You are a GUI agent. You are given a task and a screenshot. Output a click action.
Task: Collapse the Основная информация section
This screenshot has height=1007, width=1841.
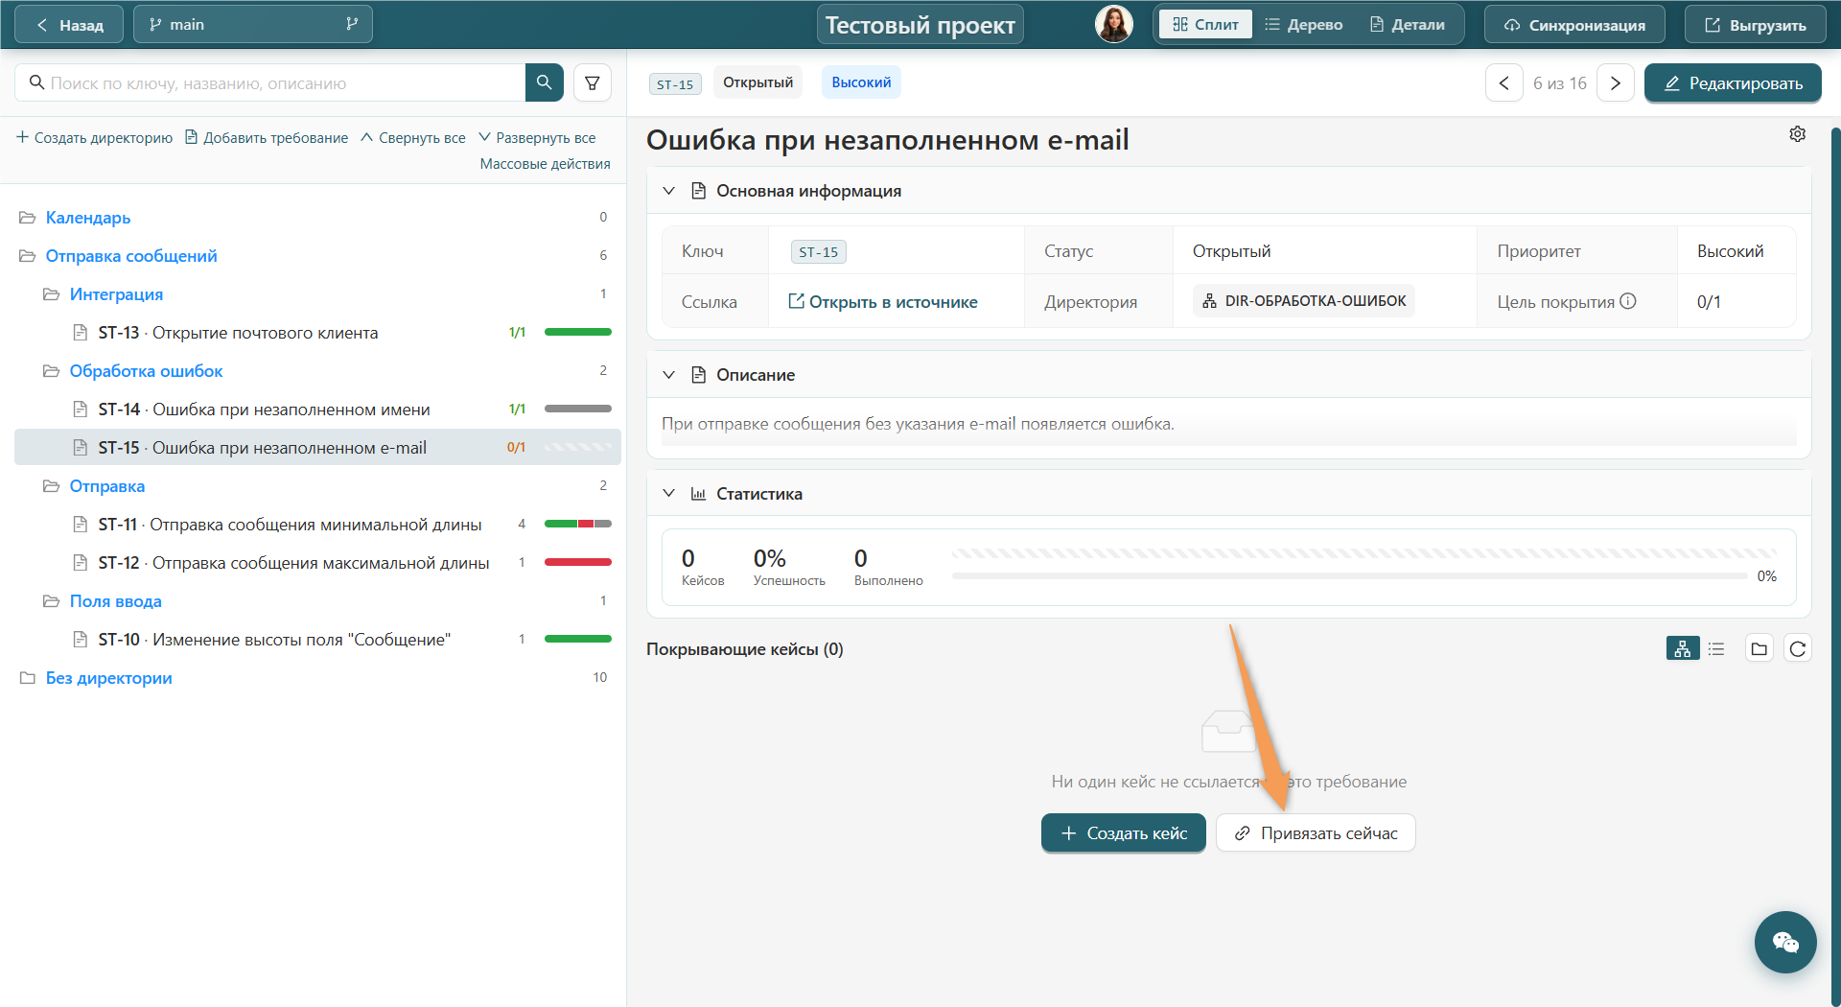pyautogui.click(x=669, y=191)
